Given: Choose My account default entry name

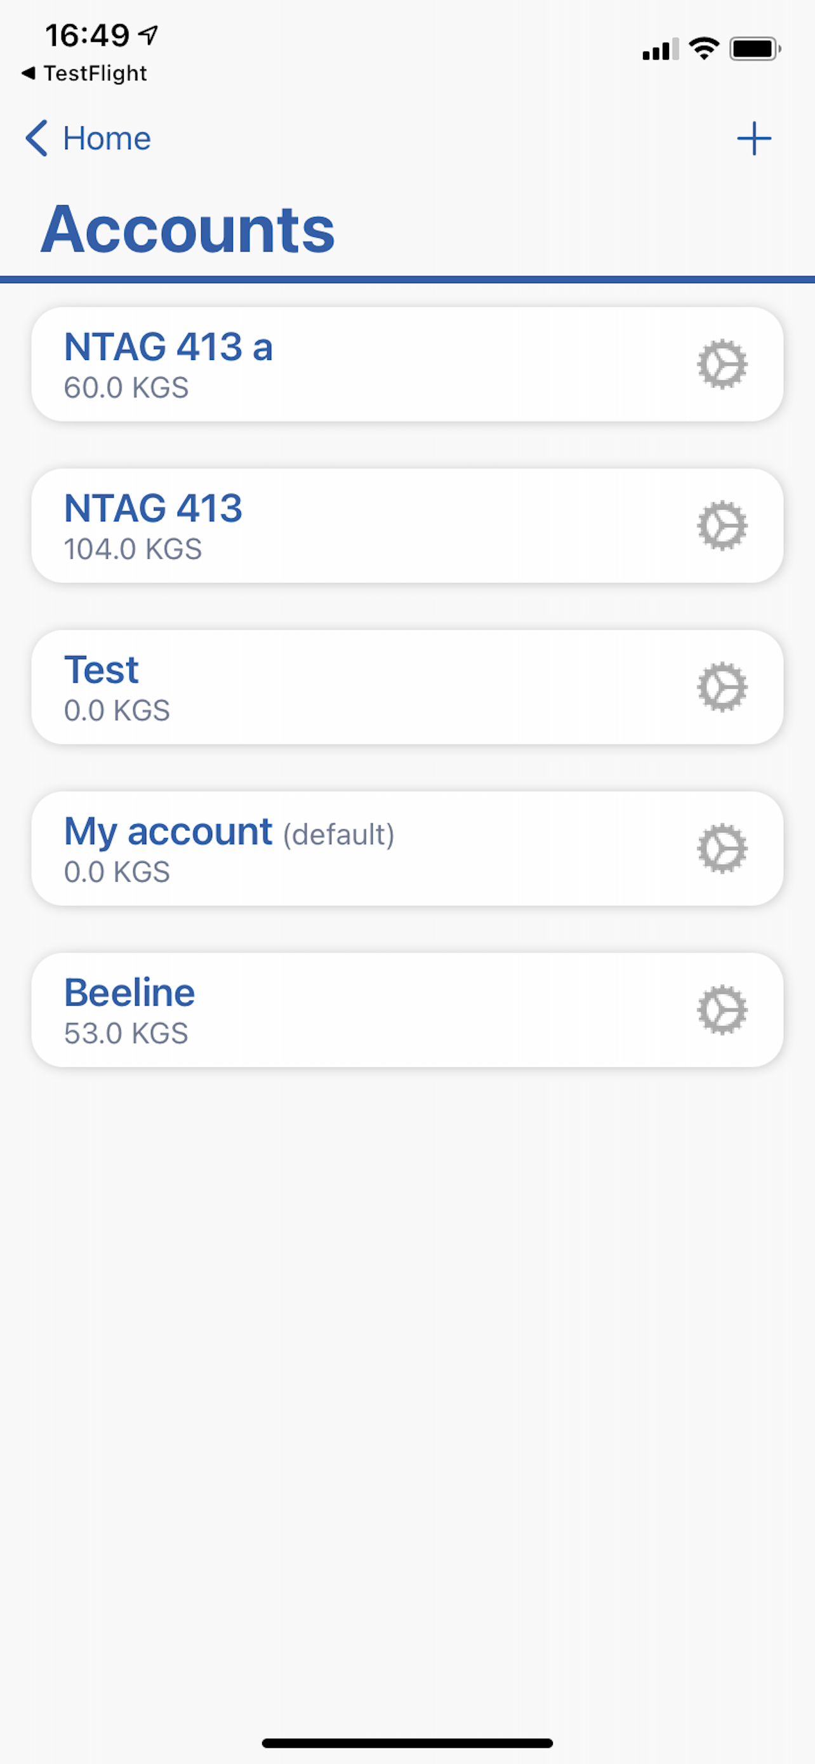Looking at the screenshot, I should [168, 831].
